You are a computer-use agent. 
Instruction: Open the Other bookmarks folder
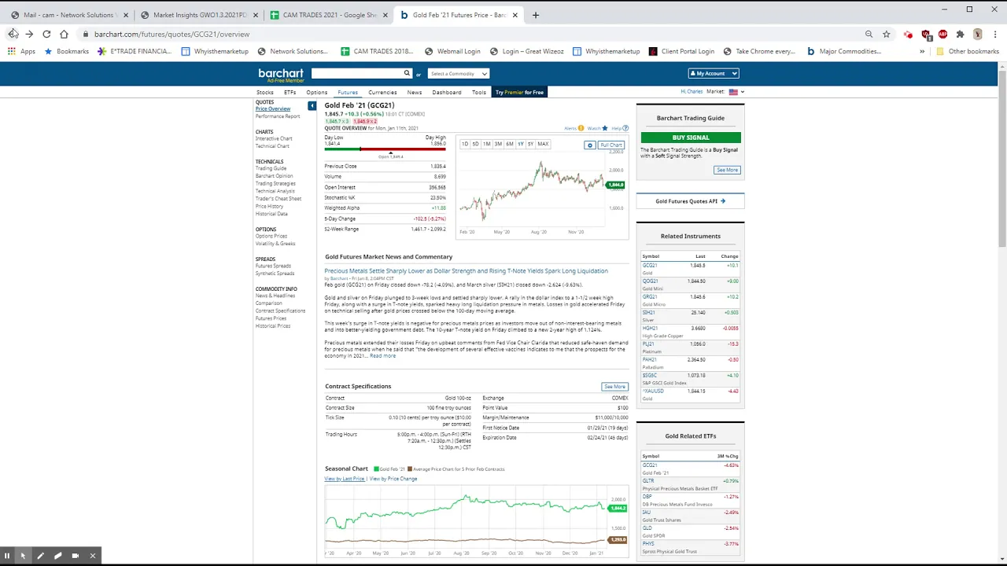coord(967,51)
